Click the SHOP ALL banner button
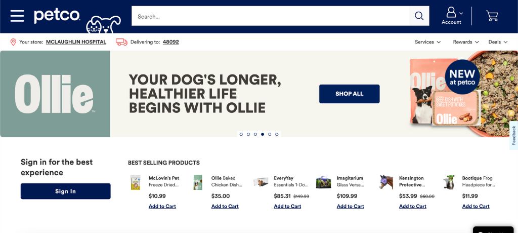518x233 pixels. pyautogui.click(x=349, y=94)
